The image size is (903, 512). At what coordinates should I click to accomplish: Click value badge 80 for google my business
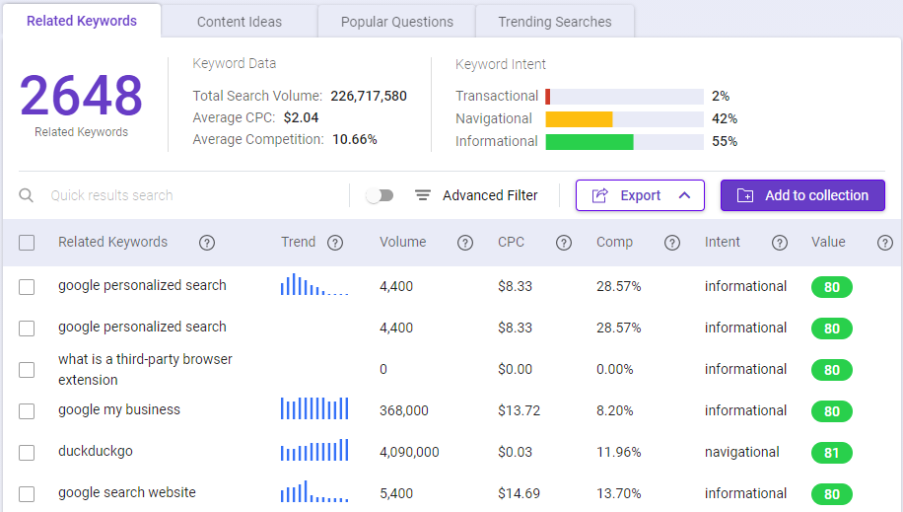[832, 411]
